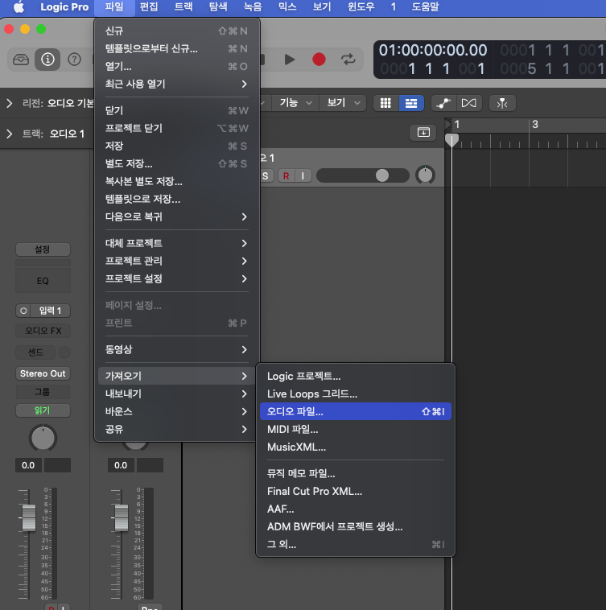Click the Catch playhead icon
This screenshot has height=610, width=606.
[x=502, y=103]
